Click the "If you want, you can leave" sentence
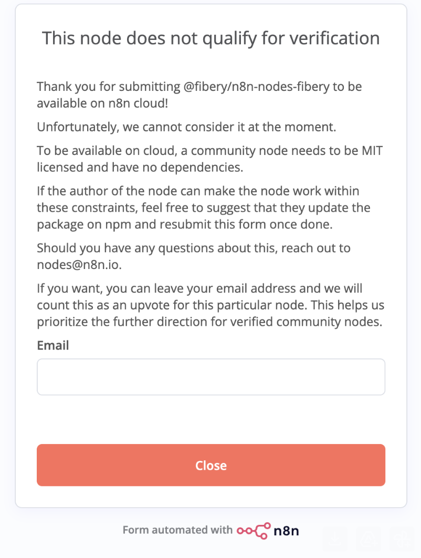 199,288
